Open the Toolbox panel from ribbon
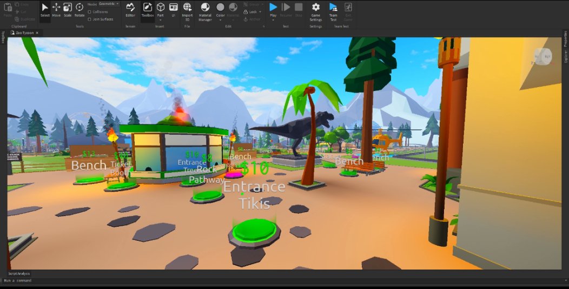 [147, 10]
